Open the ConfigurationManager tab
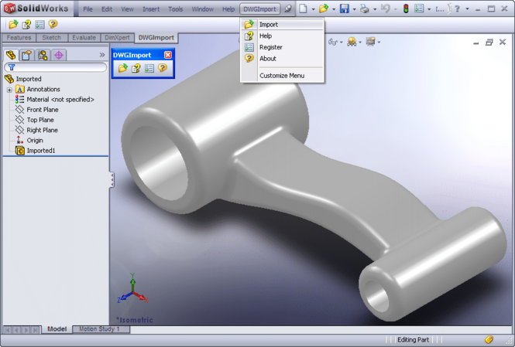This screenshot has height=347, width=515. coord(43,55)
